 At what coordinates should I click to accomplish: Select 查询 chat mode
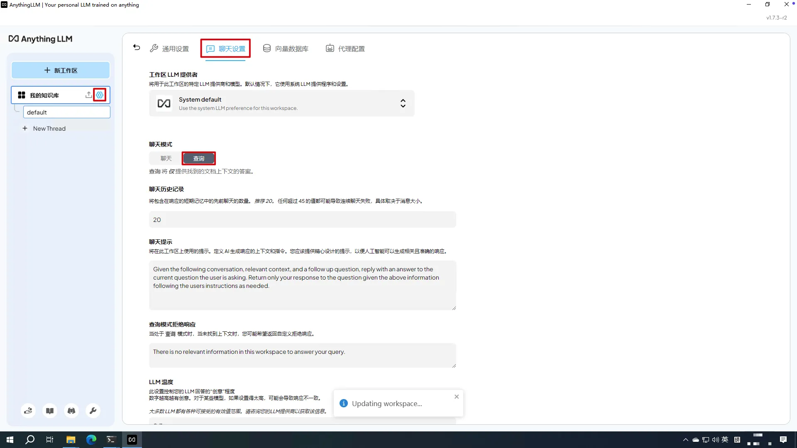coord(199,158)
